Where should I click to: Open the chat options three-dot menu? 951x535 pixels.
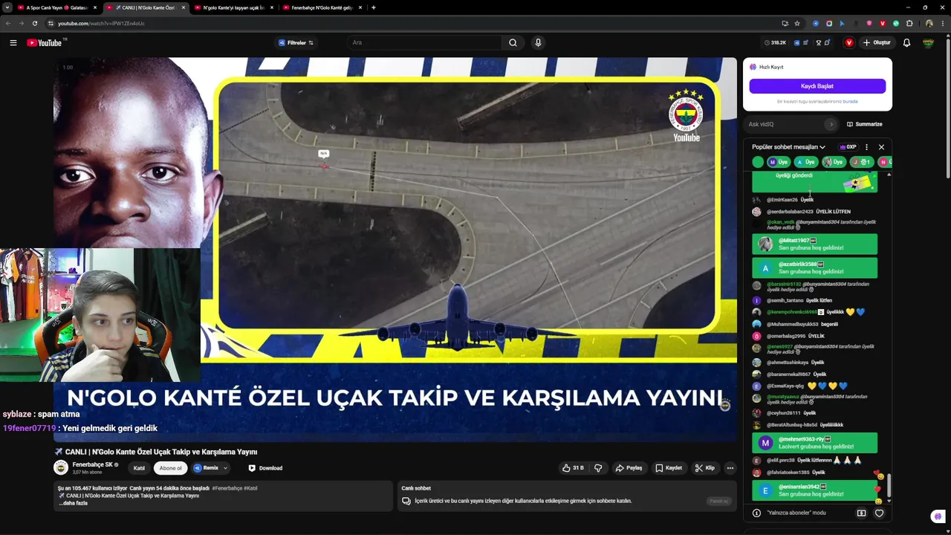pos(866,147)
